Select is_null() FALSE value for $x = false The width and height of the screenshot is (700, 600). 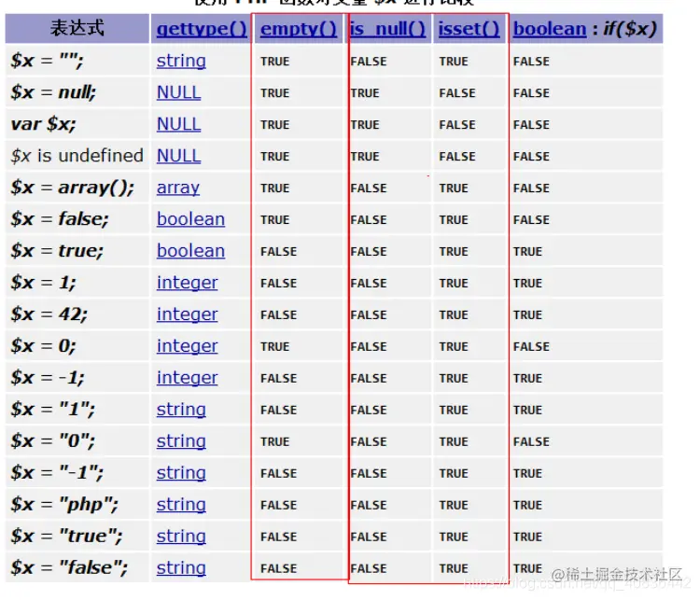coord(369,219)
